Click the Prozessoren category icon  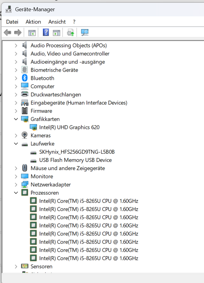pos(25,193)
